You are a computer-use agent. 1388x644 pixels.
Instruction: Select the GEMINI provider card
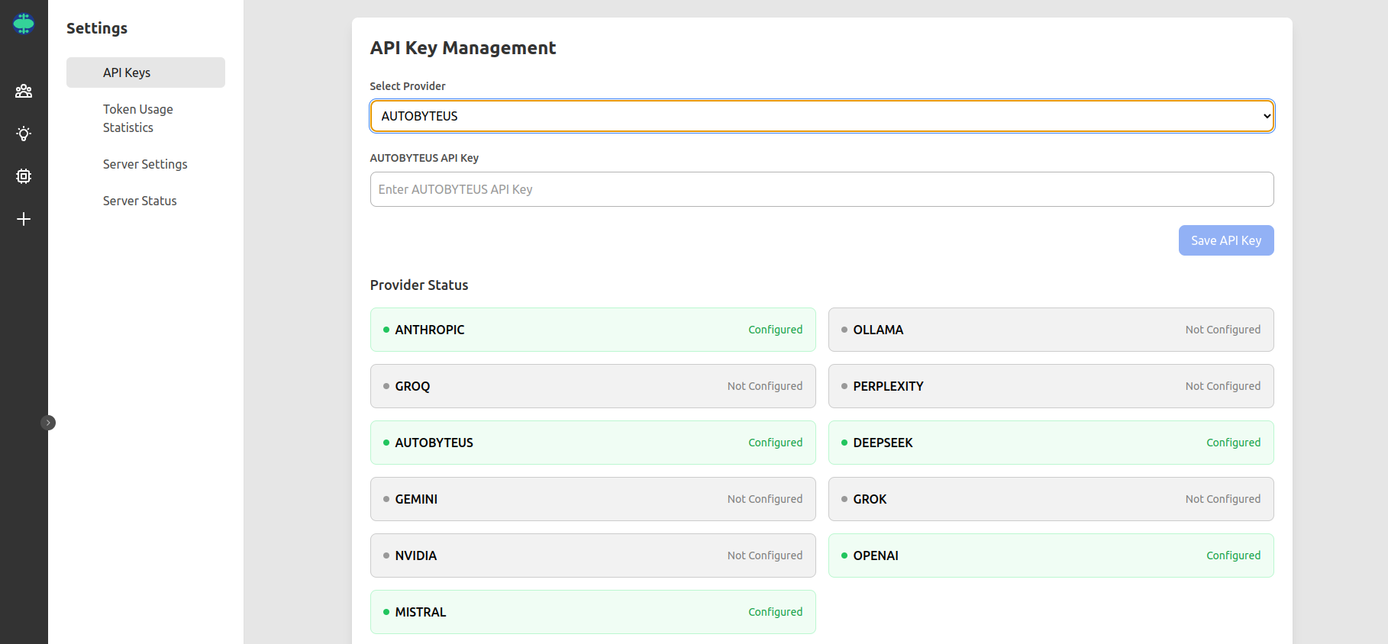593,499
